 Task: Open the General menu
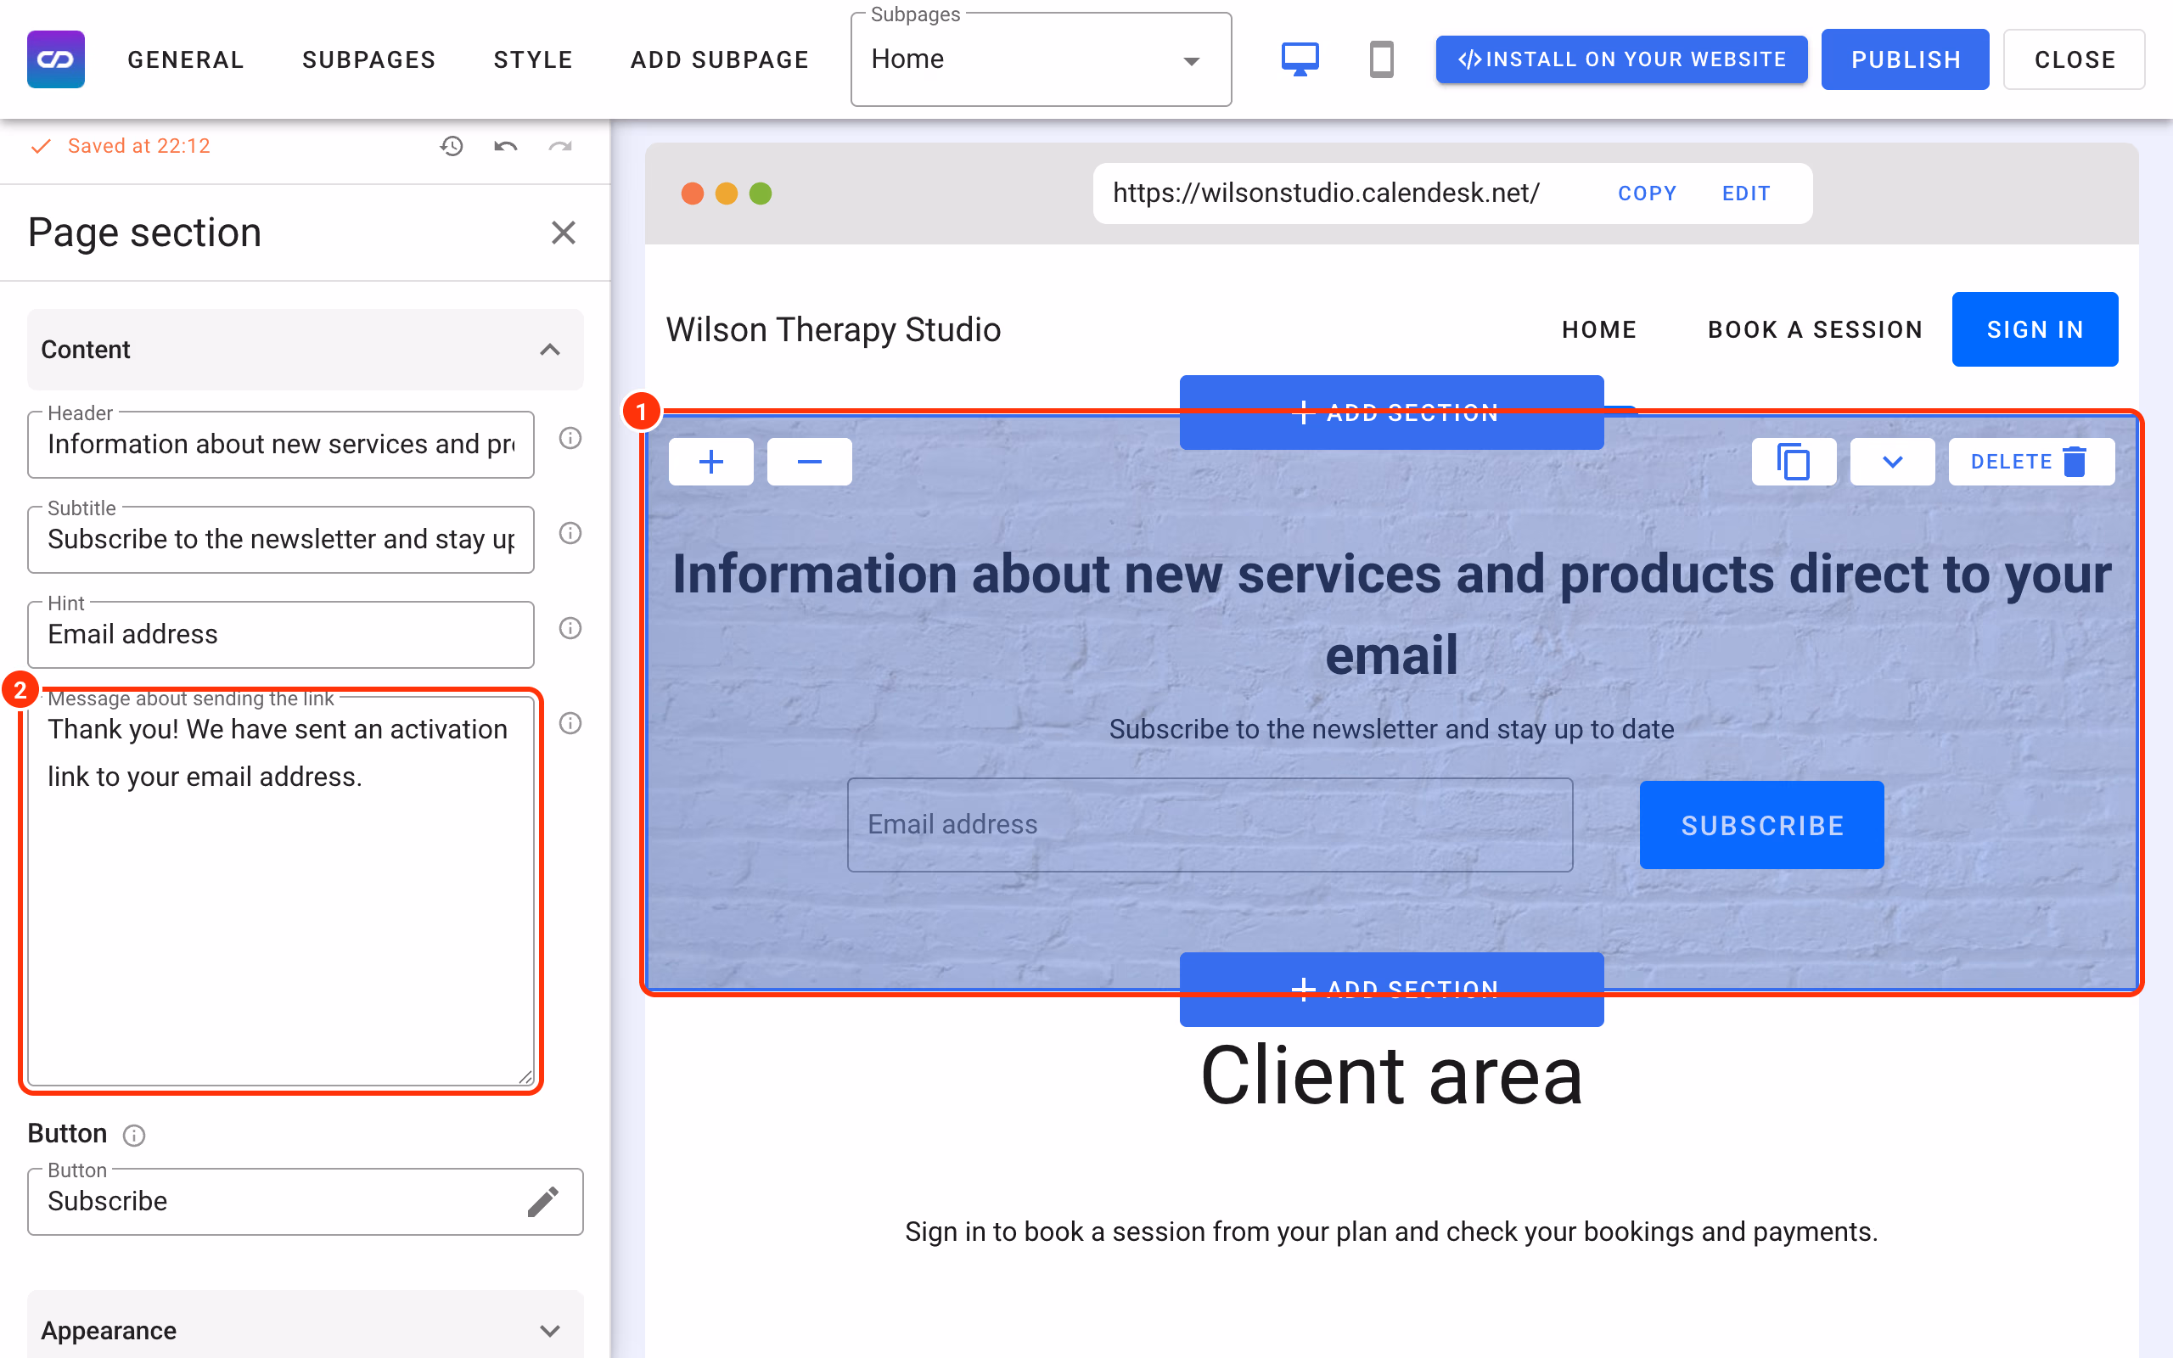coord(186,59)
